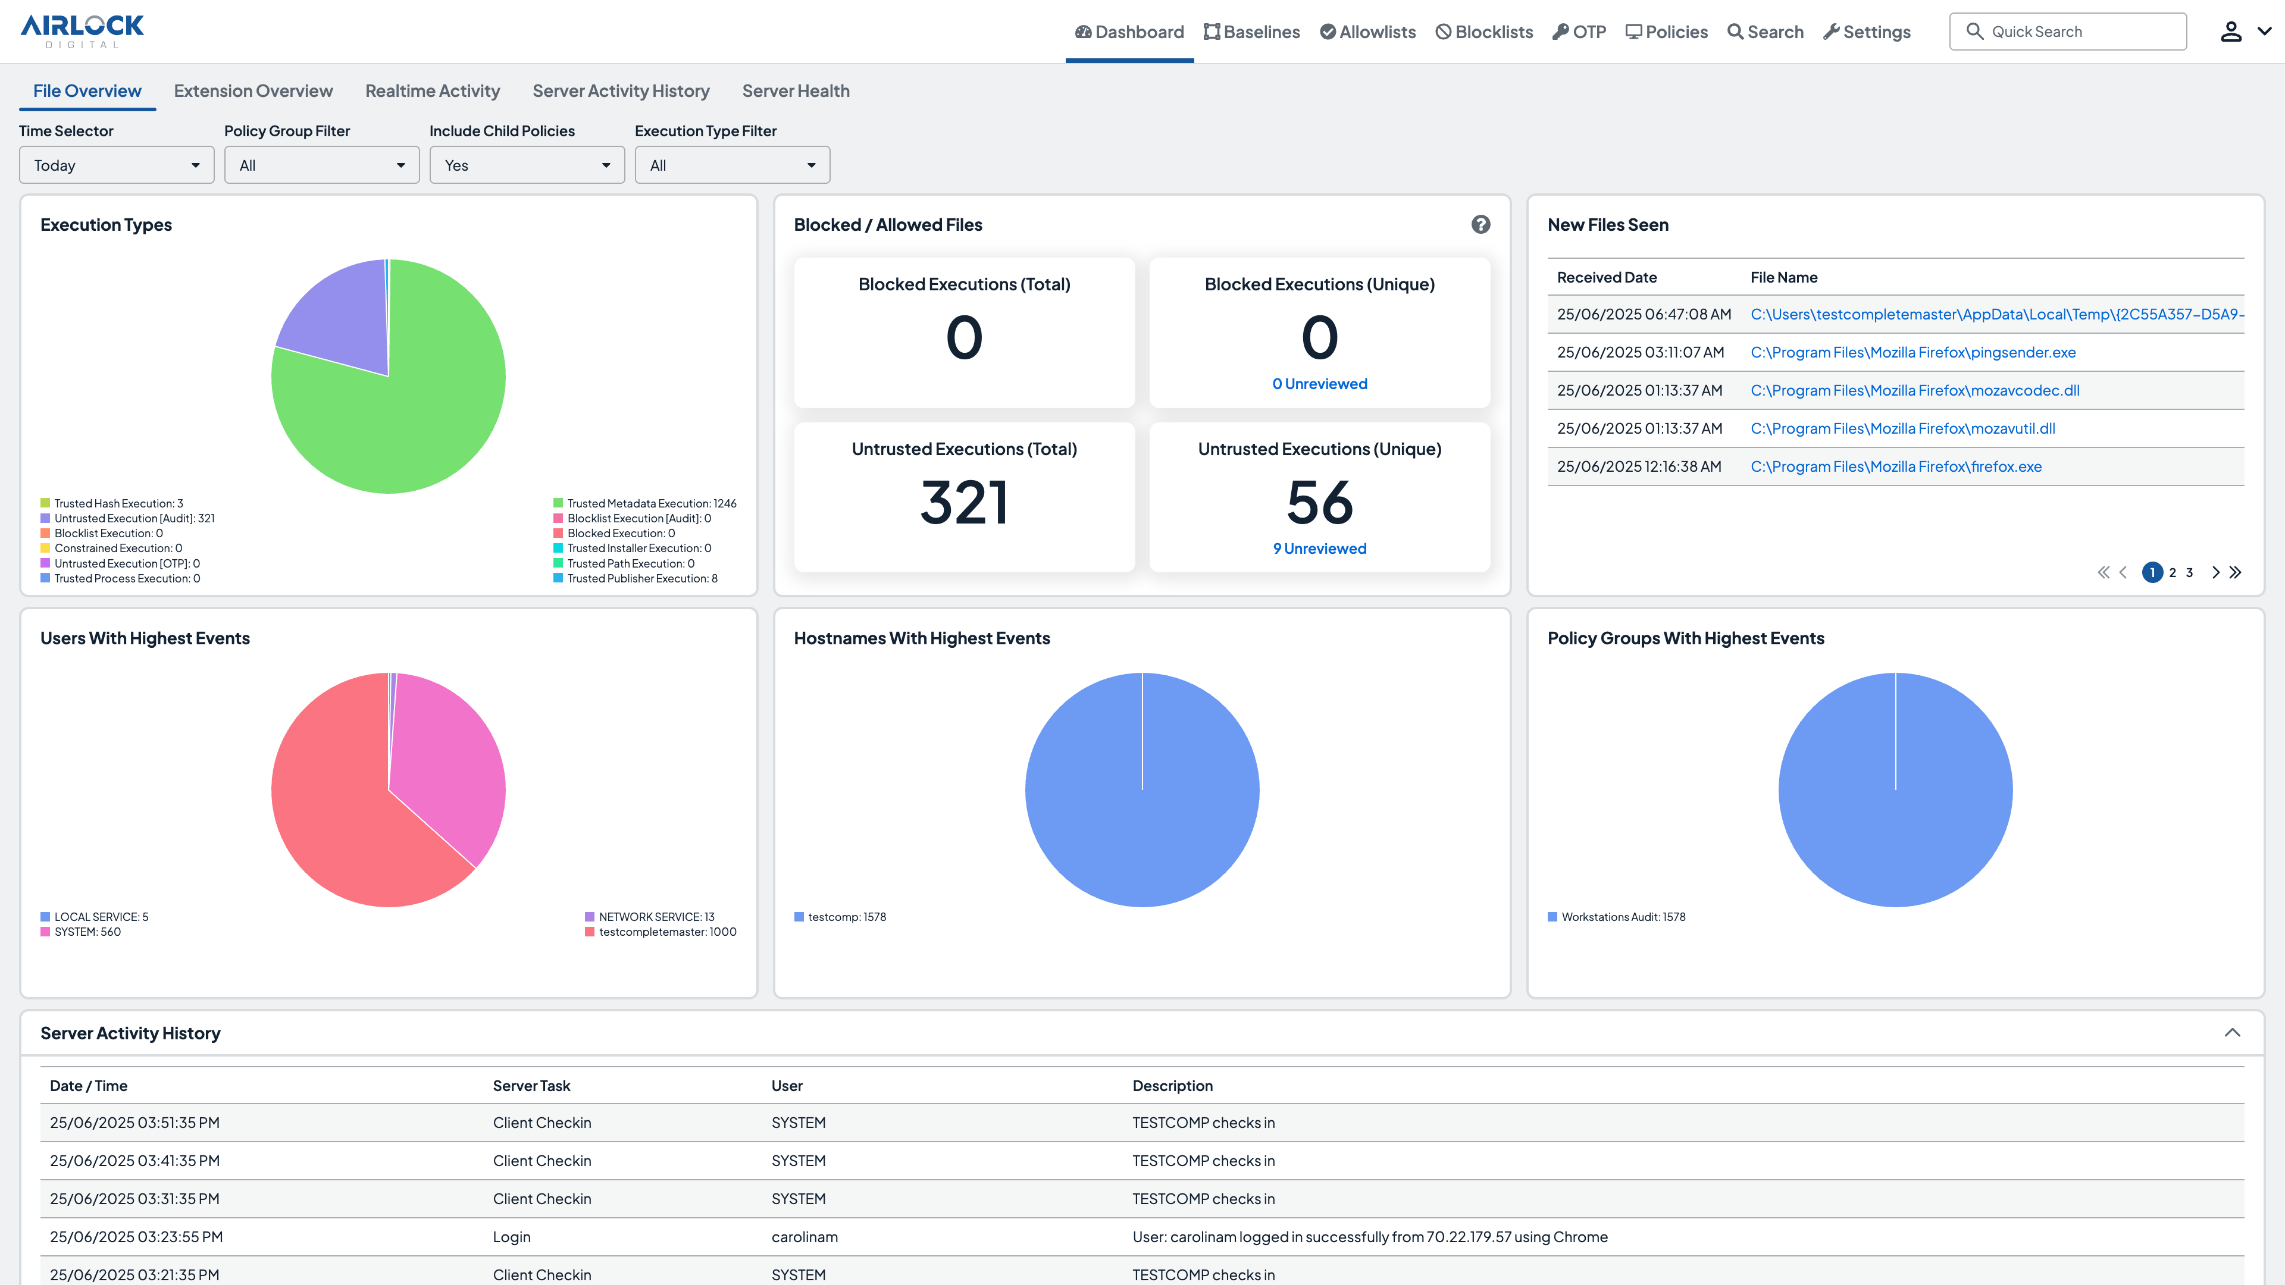The image size is (2285, 1285).
Task: Click the Blocklists nav icon
Action: (1443, 32)
